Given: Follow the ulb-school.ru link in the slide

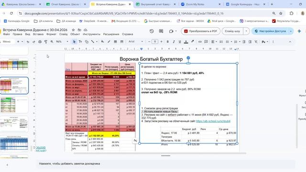Looking at the screenshot, I should (213, 121).
